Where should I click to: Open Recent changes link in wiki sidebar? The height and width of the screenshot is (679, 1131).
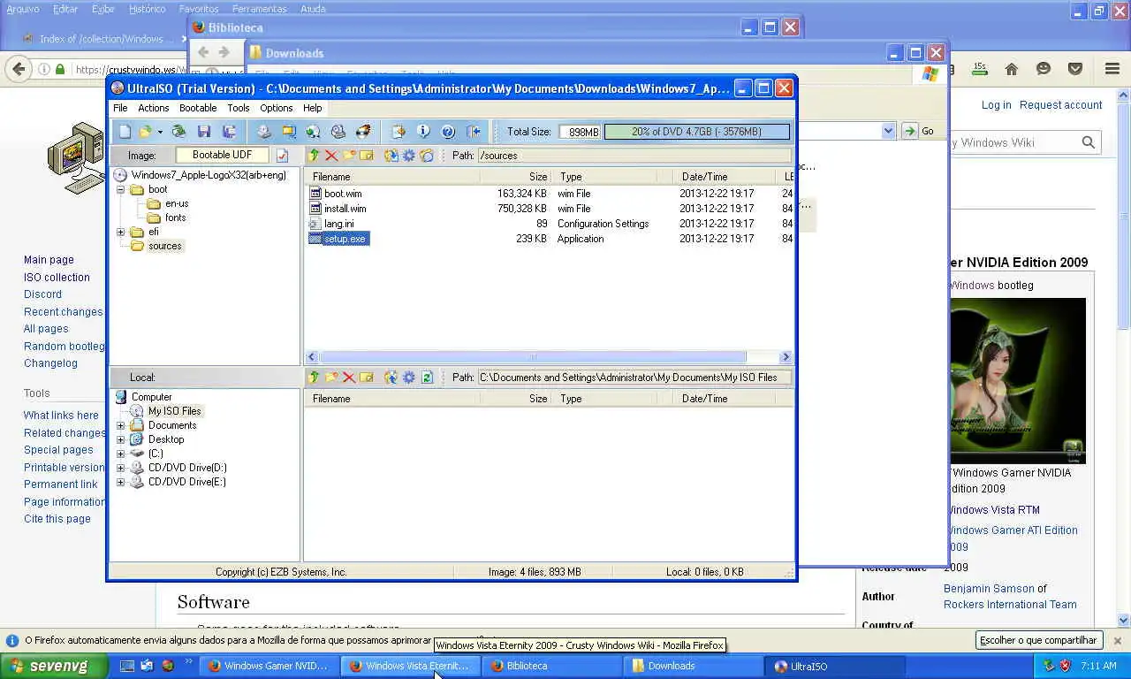pyautogui.click(x=63, y=311)
